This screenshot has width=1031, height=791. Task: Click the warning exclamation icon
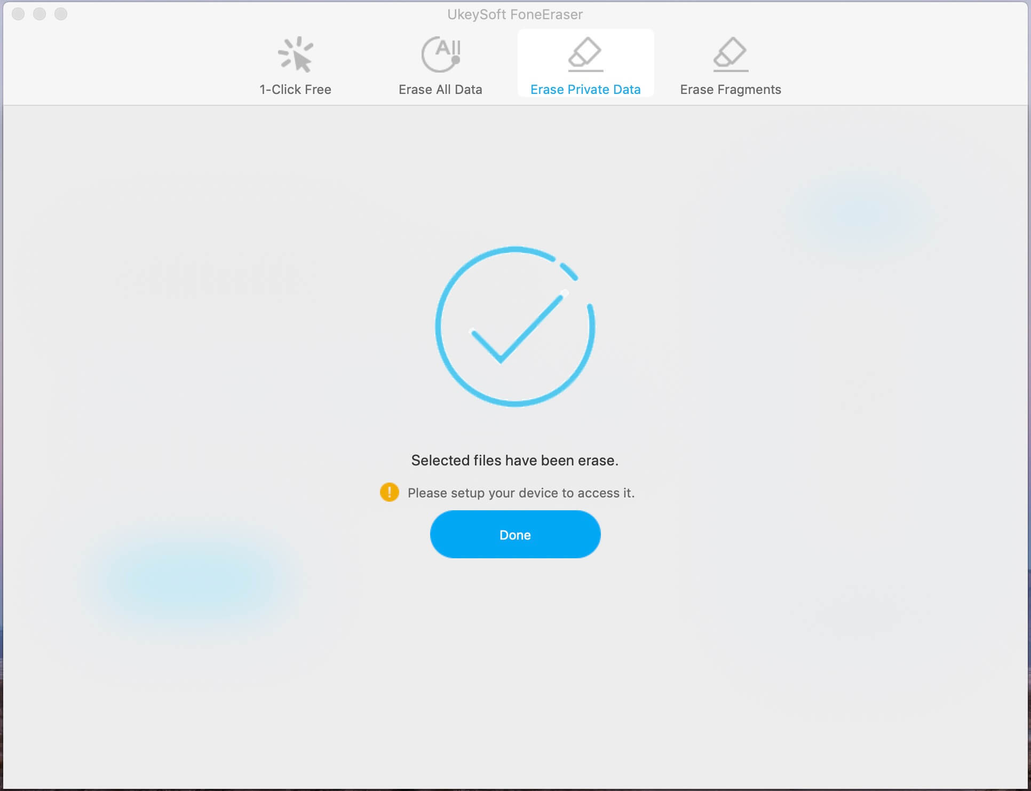(x=388, y=493)
